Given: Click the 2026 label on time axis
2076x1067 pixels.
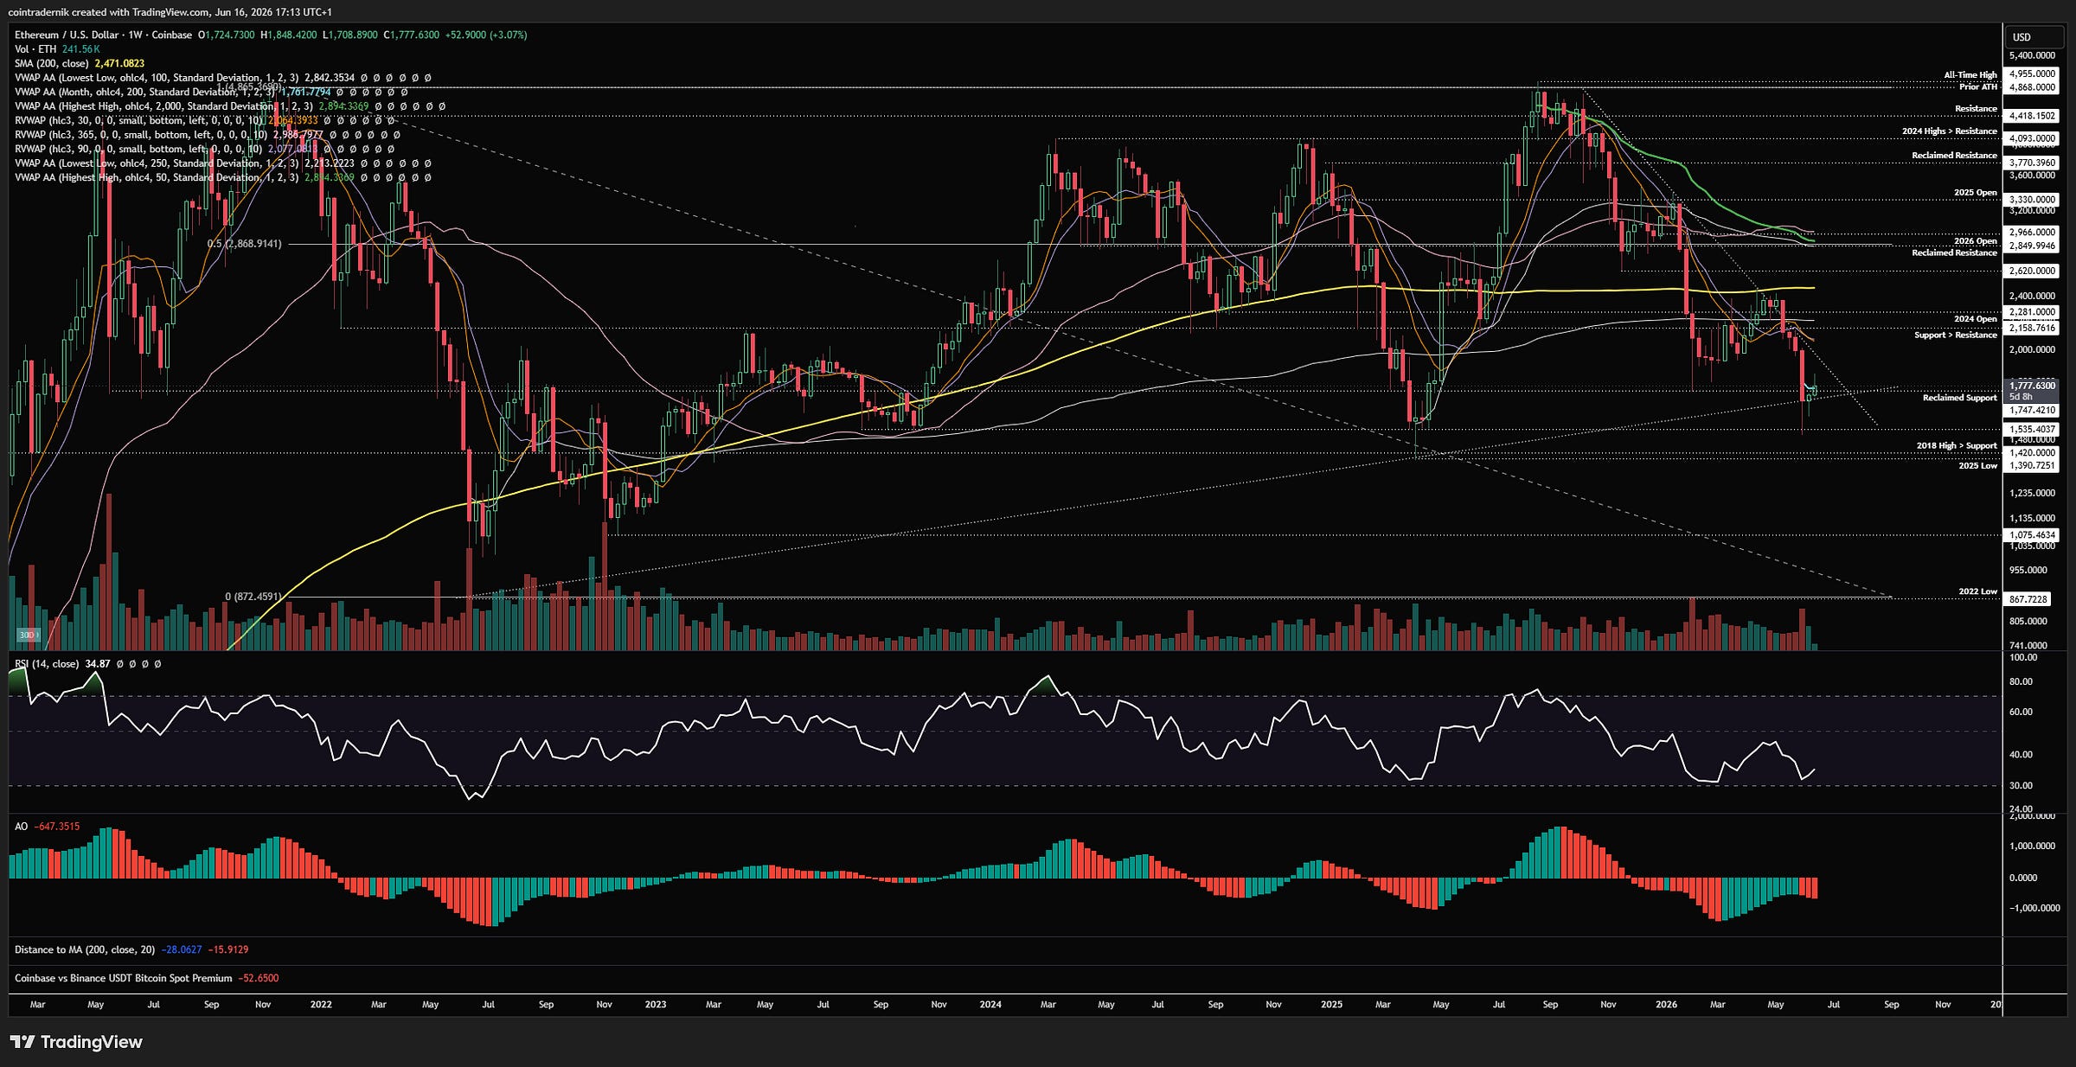Looking at the screenshot, I should click(1666, 1005).
